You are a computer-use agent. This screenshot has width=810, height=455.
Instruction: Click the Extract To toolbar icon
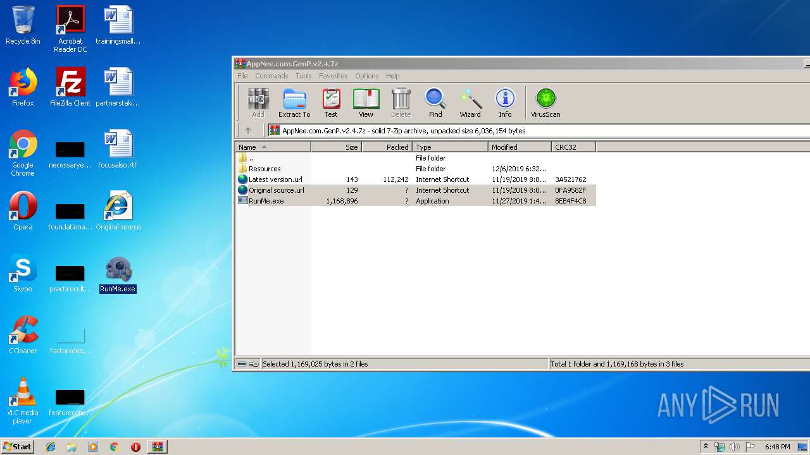(294, 103)
